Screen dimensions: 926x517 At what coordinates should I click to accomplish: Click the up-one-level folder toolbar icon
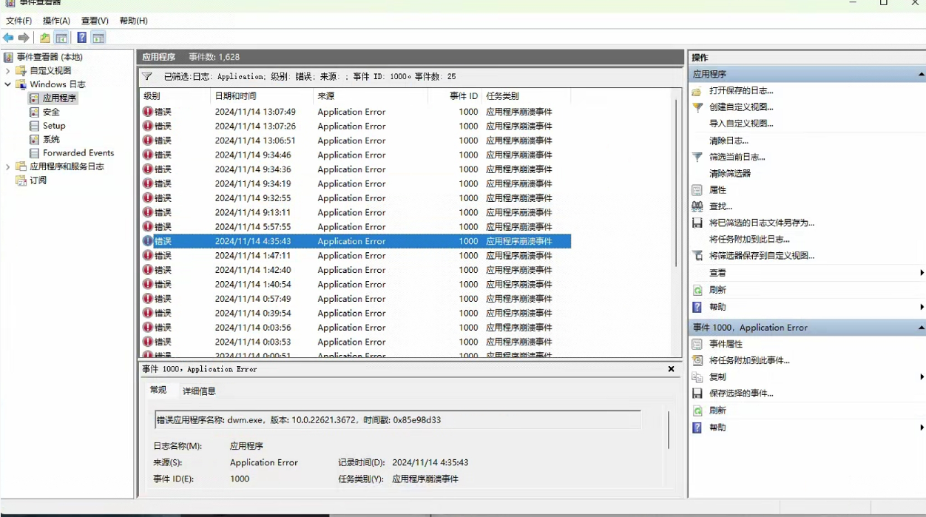click(x=45, y=38)
